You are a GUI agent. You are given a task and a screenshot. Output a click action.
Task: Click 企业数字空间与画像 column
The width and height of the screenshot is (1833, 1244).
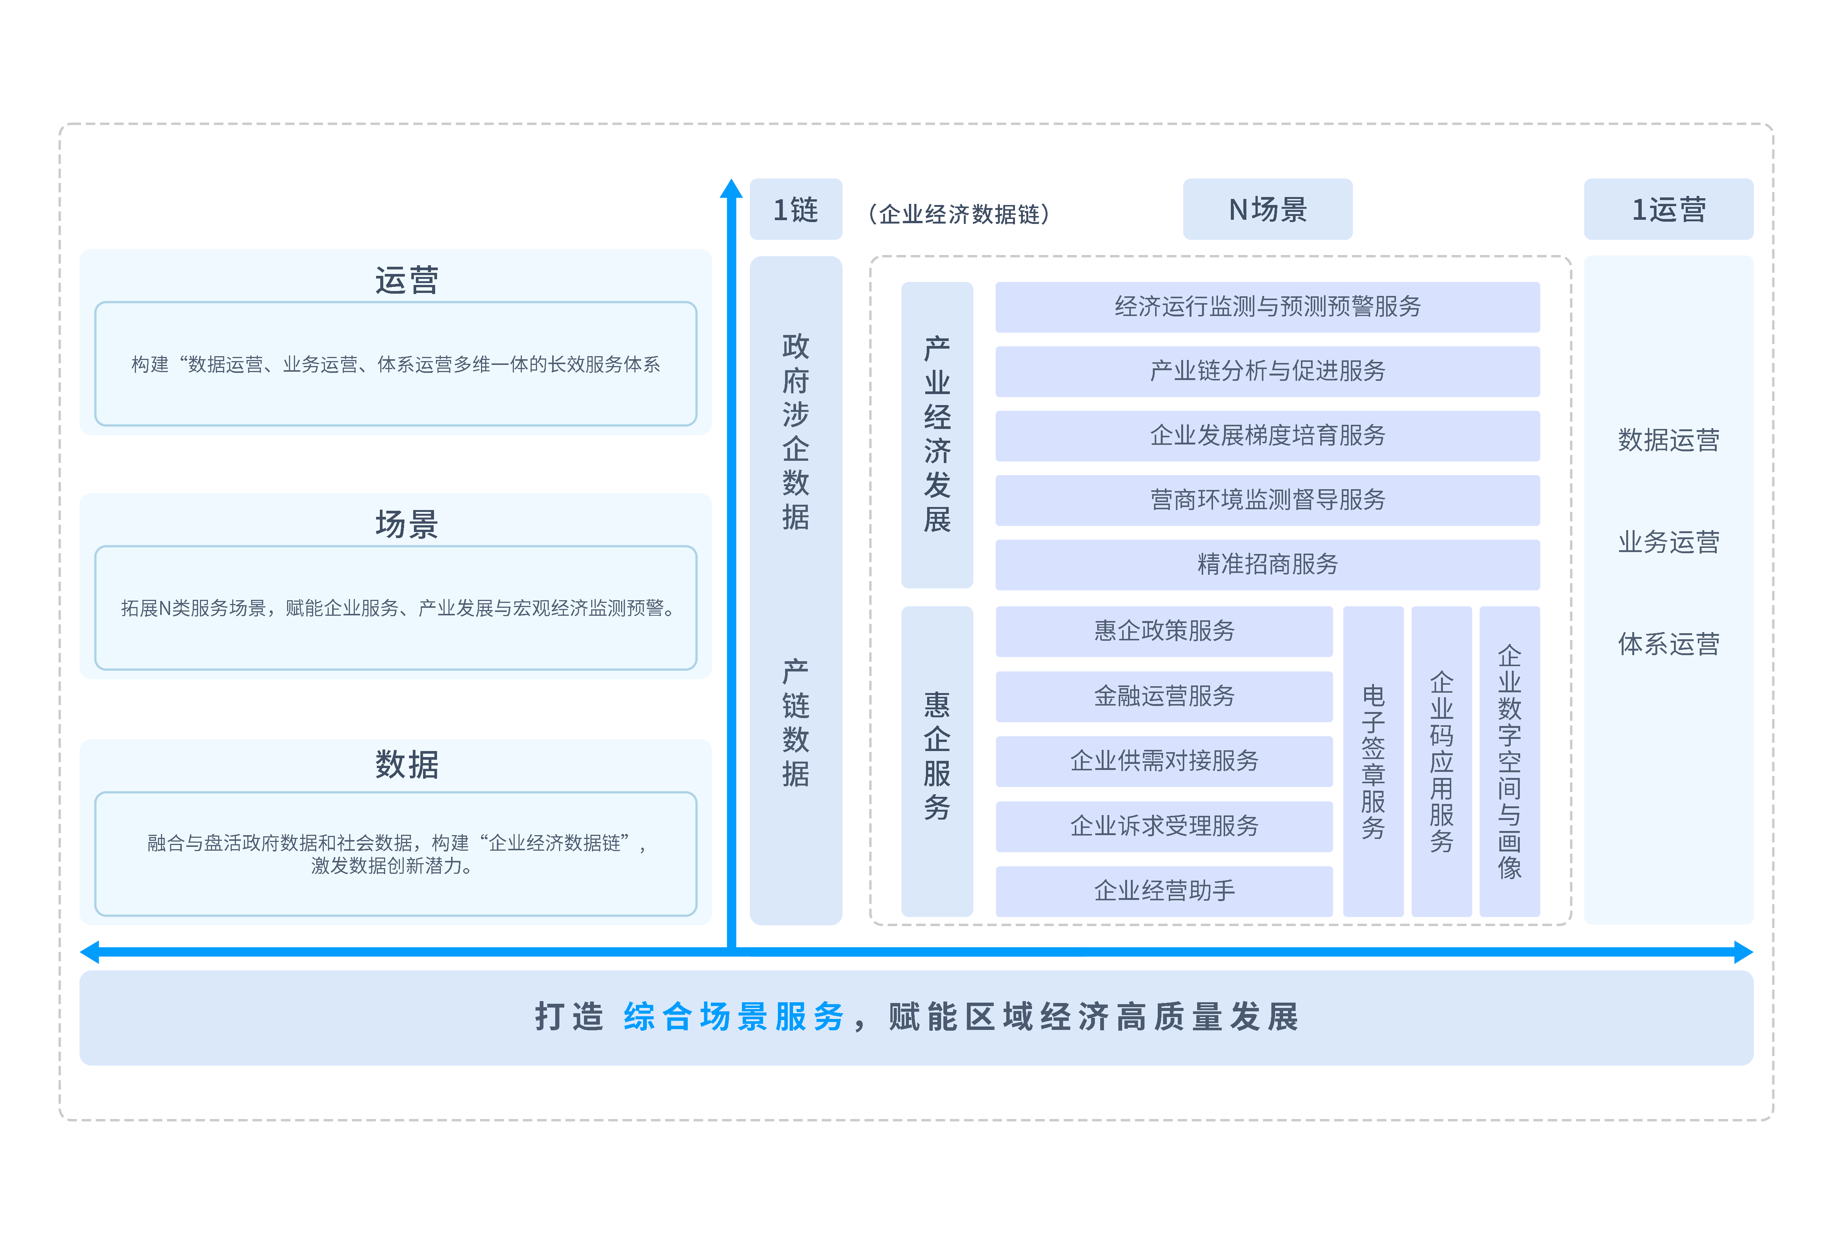[1510, 762]
